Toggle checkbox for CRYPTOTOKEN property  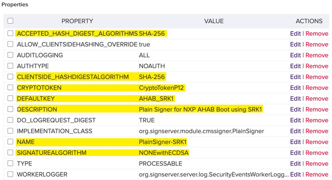10,88
